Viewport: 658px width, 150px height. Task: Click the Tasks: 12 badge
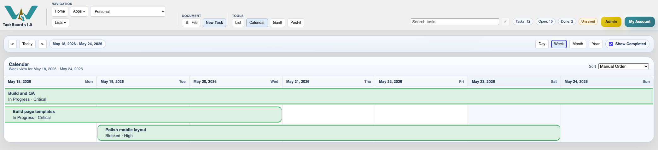pos(523,22)
